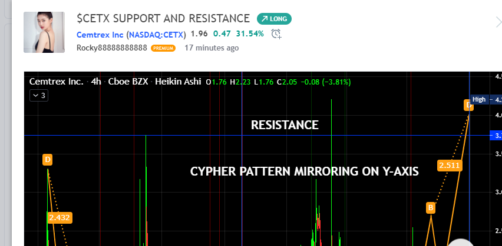Screen dimensions: 502x246
Task: Select the left cypher pattern D point marker
Action: [47, 160]
